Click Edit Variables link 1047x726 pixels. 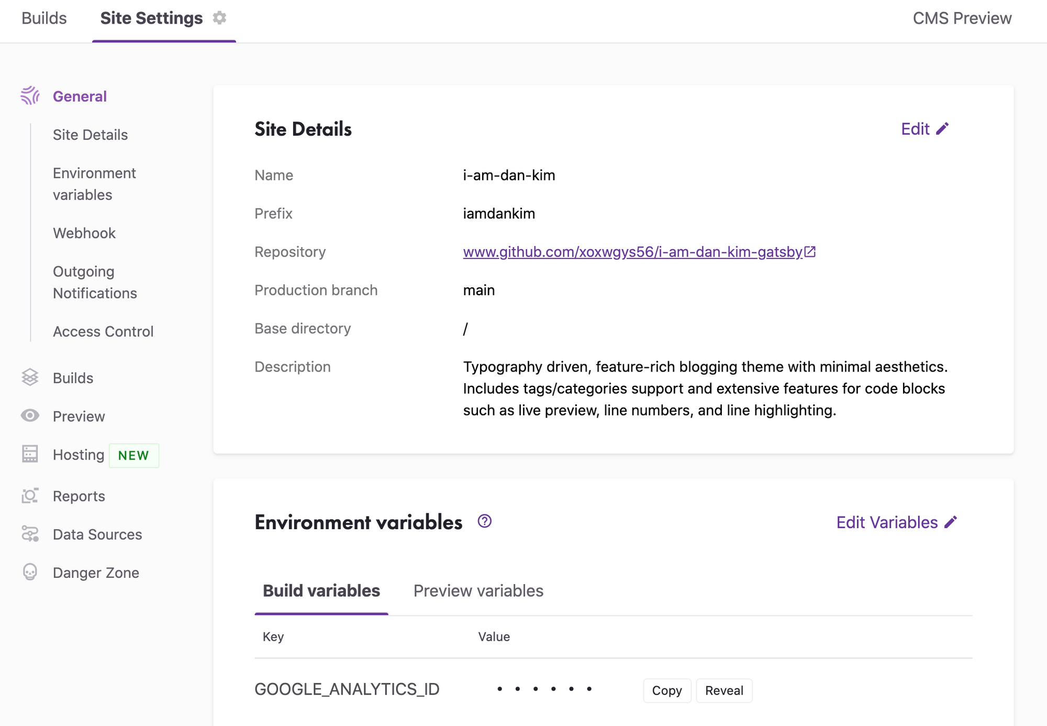896,522
